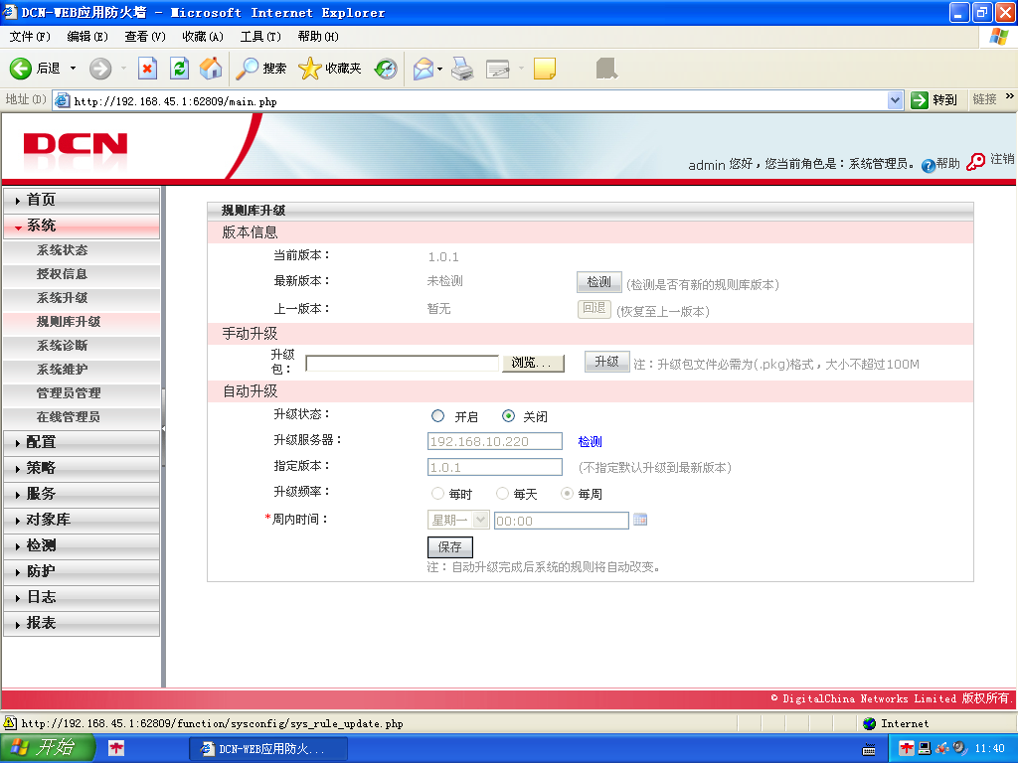Open 系统诊断 in the sidebar
The image size is (1018, 763).
pos(82,346)
